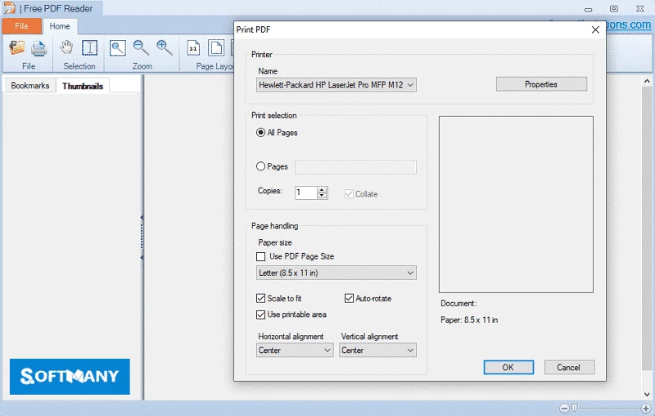The image size is (655, 416).
Task: Click the Zoom in magnifier icon
Action: [x=164, y=48]
